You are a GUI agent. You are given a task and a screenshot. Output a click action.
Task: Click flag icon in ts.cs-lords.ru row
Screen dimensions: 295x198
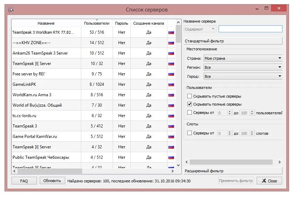(171, 116)
